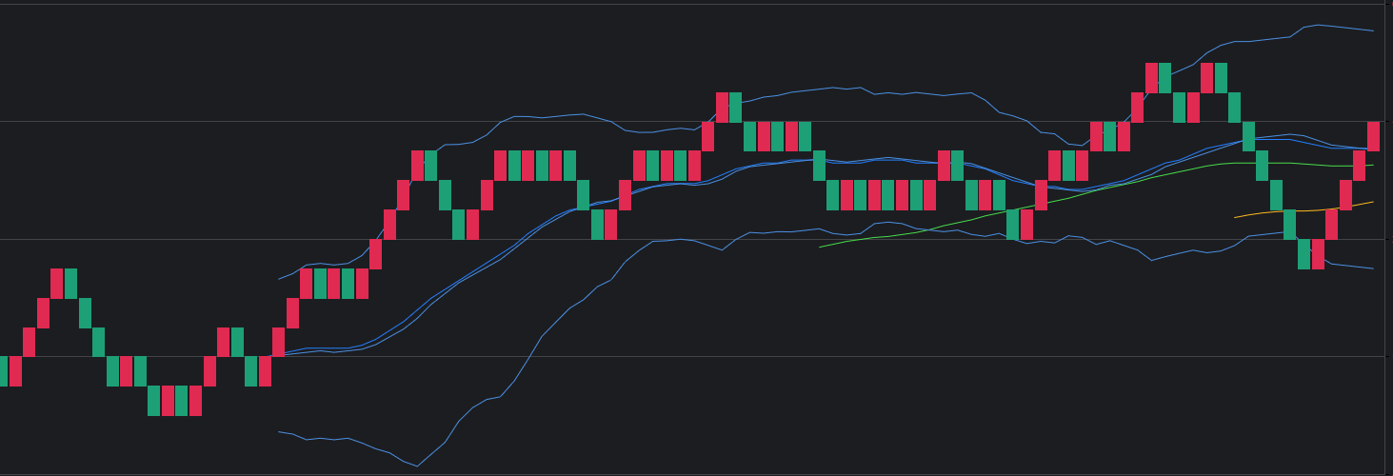1393x476 pixels.
Task: Click the left start of the green line
Action: point(821,248)
